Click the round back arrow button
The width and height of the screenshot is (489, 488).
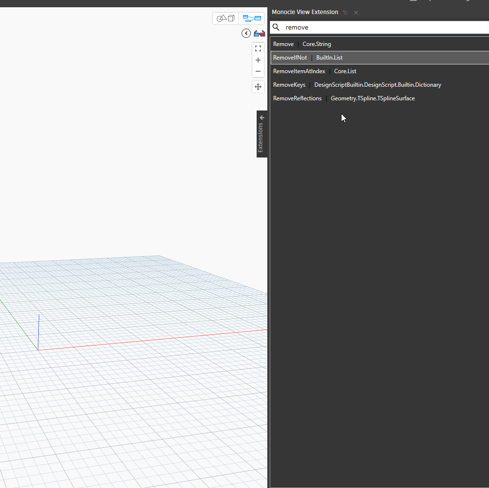coord(246,33)
